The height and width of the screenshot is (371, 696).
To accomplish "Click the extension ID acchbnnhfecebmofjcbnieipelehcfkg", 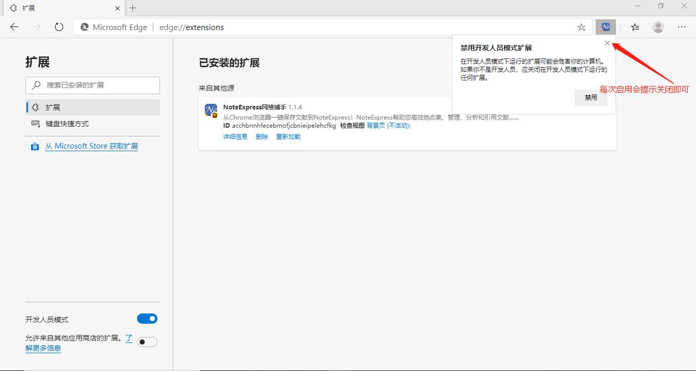I will coord(284,126).
